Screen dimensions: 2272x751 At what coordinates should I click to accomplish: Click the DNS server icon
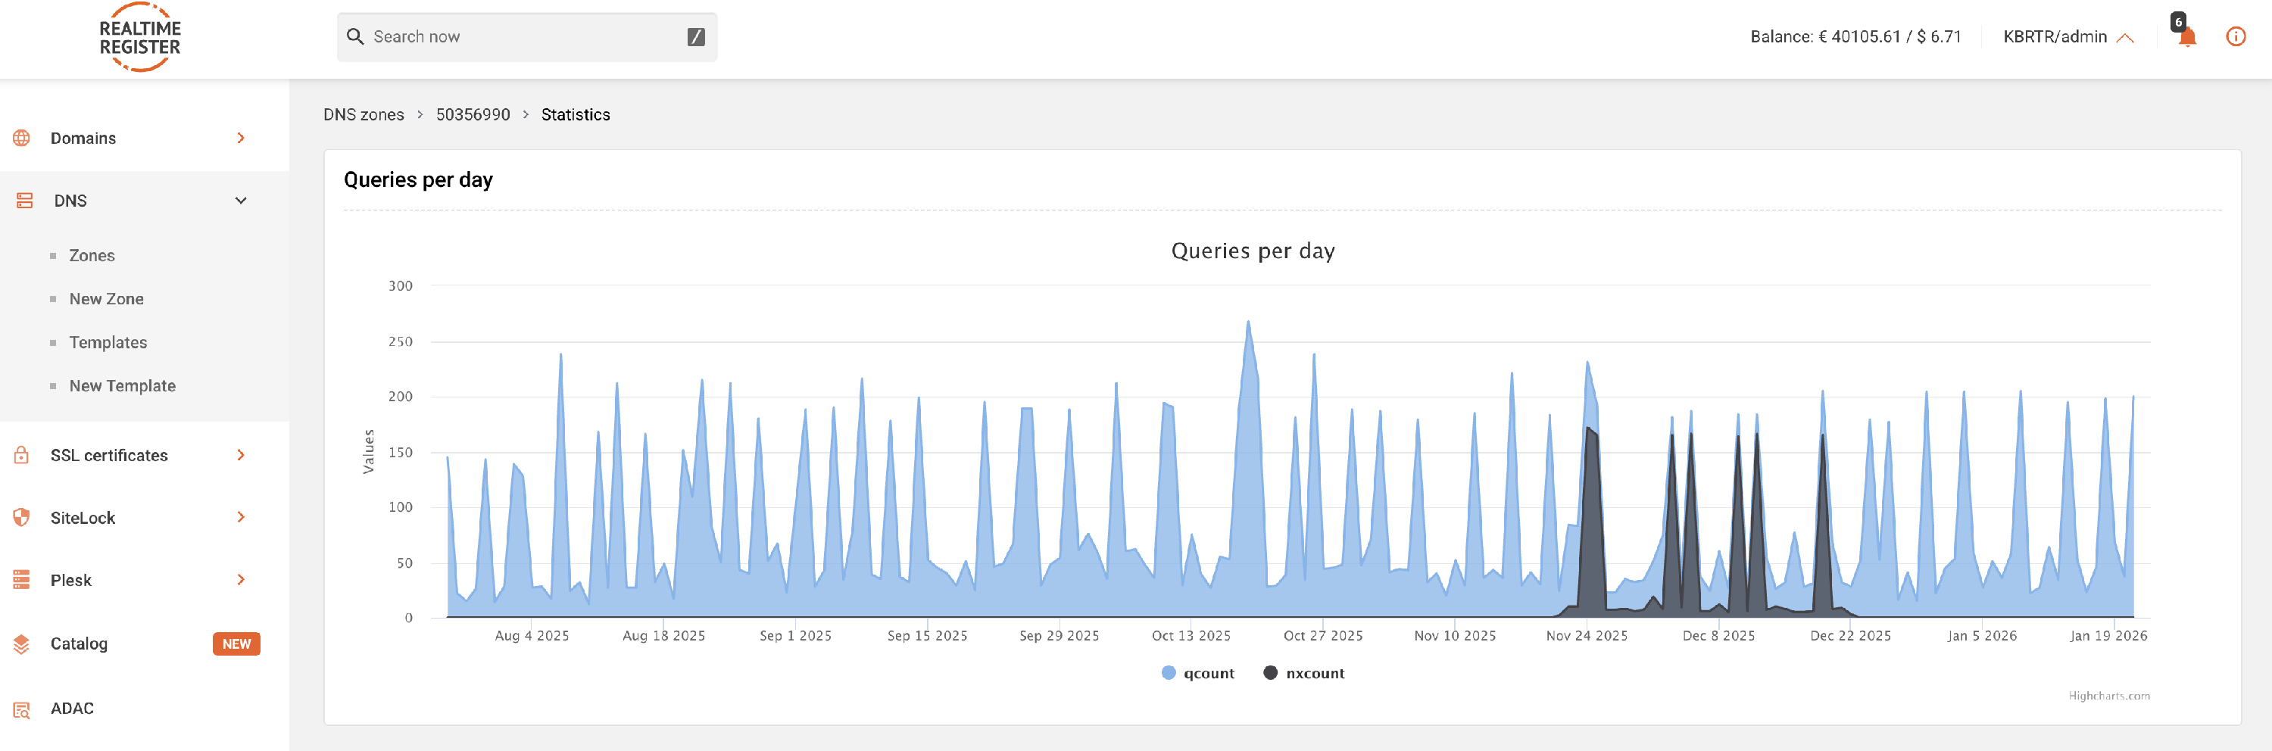25,201
